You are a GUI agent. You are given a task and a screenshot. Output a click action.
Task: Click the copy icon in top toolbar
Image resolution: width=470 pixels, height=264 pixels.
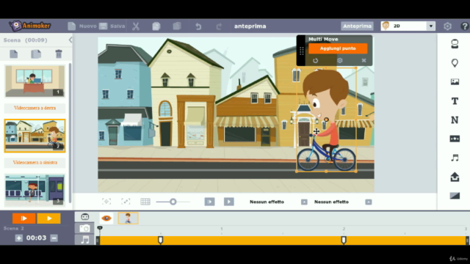[x=156, y=26]
